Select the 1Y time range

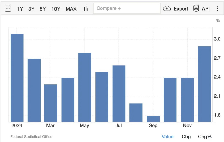[x=20, y=9]
